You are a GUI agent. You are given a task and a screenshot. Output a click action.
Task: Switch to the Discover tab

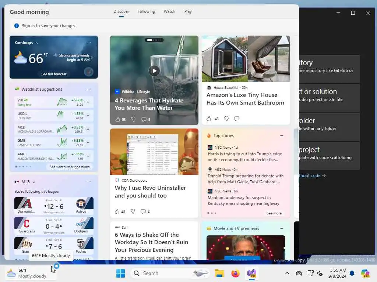(121, 11)
